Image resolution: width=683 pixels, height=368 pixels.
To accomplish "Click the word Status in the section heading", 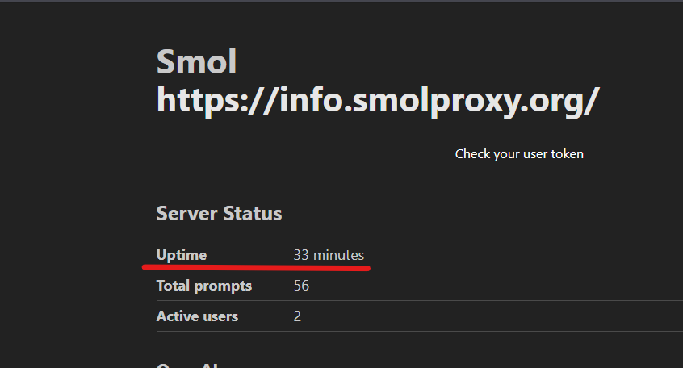I will click(x=255, y=214).
